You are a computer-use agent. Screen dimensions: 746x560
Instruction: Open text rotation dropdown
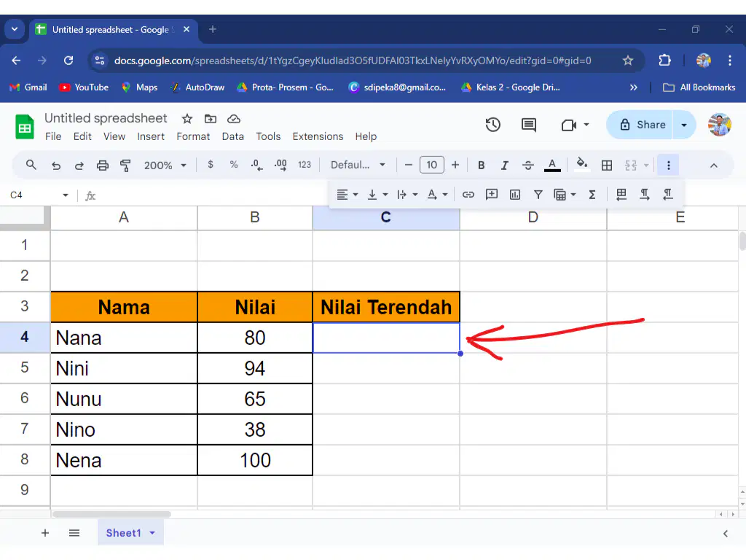[437, 194]
